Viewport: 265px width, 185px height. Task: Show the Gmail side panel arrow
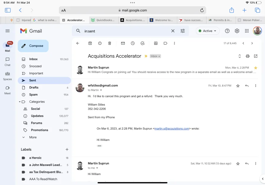coord(262,179)
